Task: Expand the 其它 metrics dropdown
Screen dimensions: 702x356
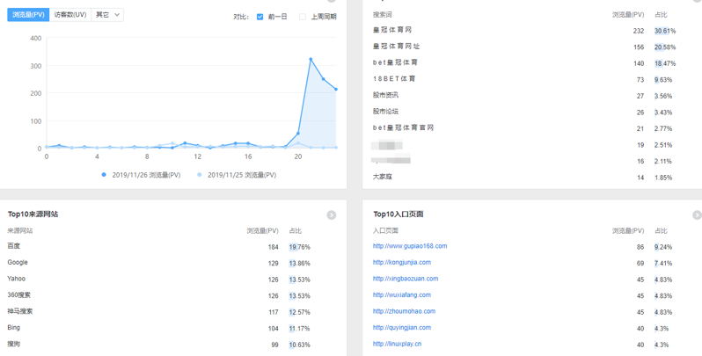Action: tap(107, 15)
